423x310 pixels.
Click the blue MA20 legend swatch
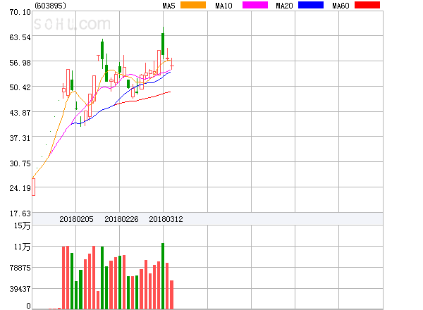point(311,5)
